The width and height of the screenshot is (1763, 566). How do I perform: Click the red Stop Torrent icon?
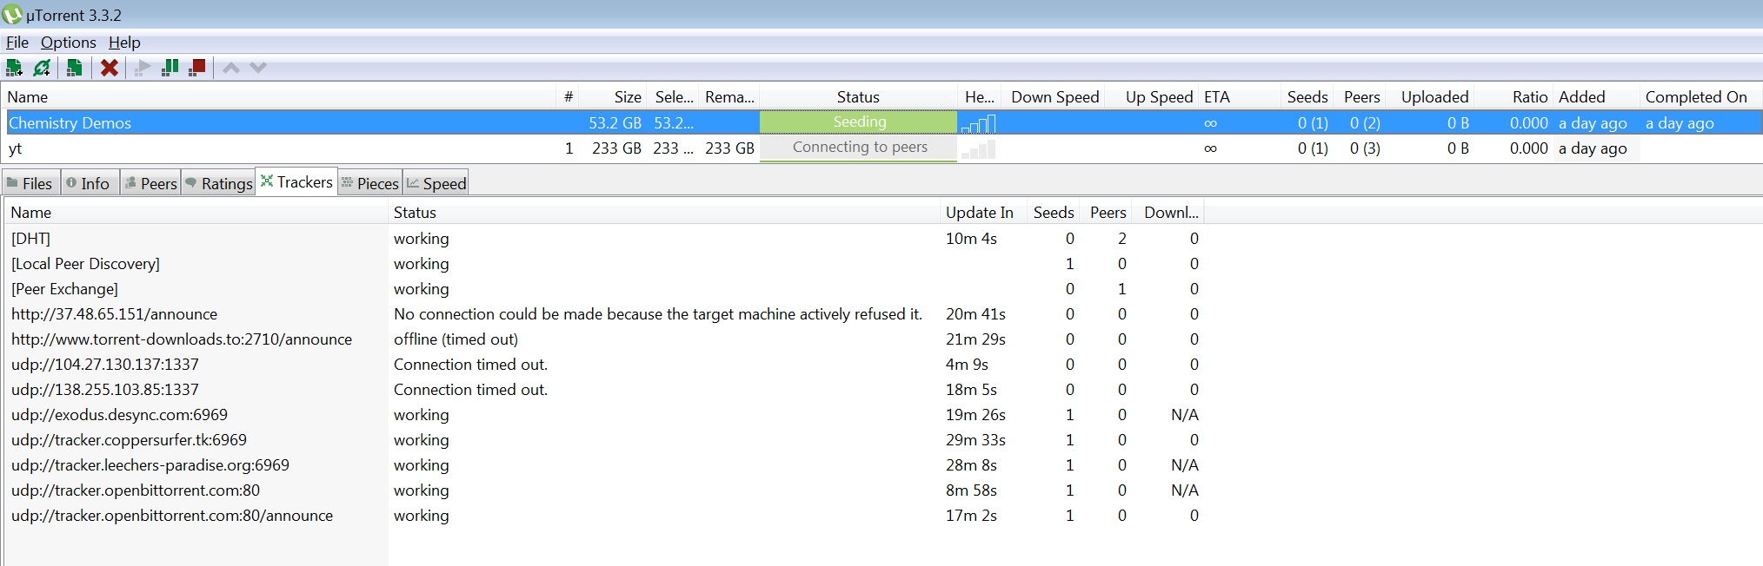pos(197,68)
